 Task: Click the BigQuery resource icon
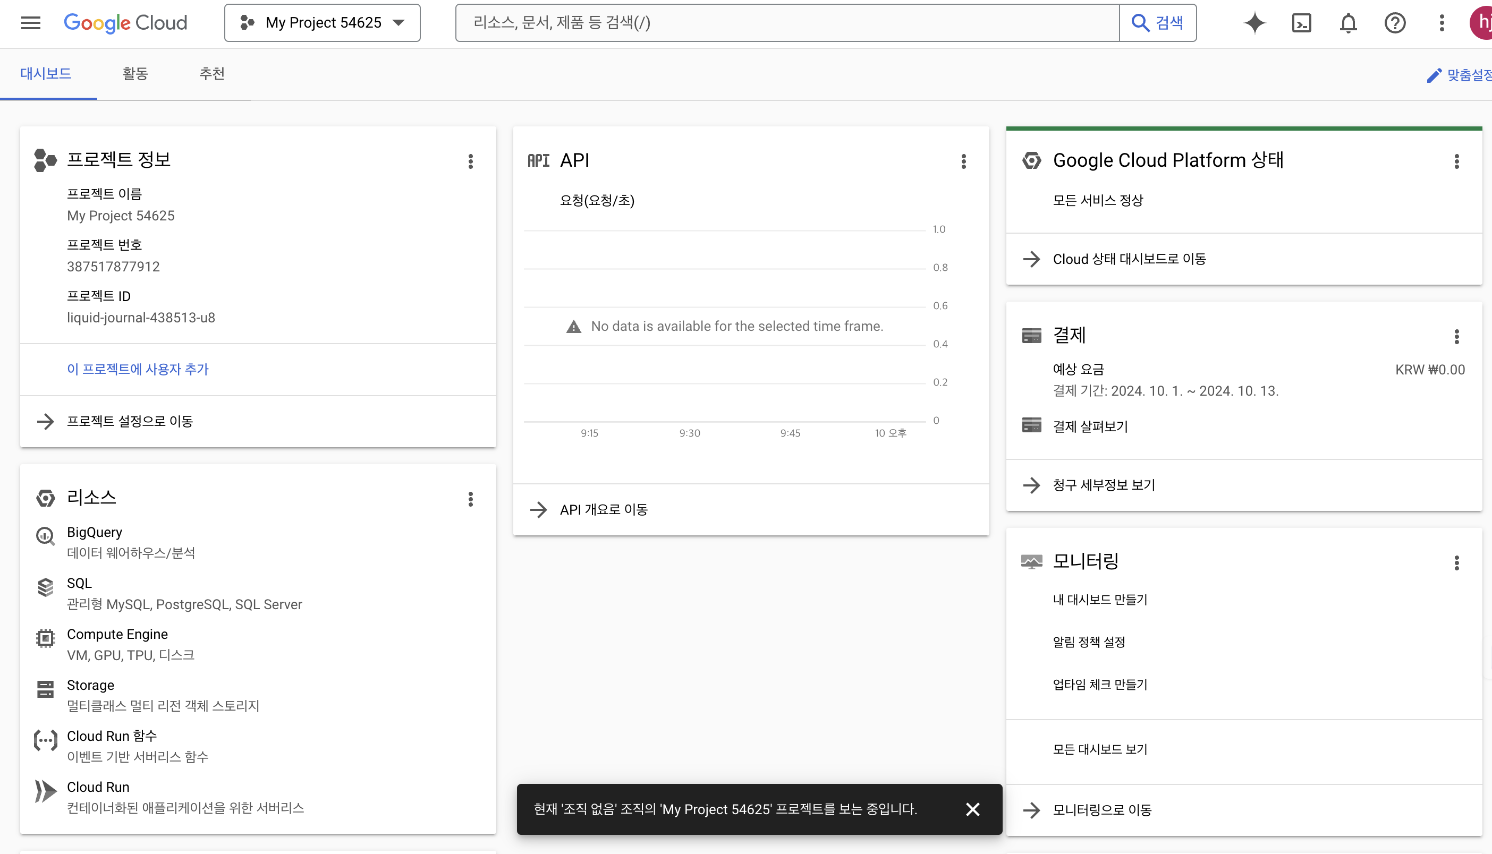(x=45, y=535)
